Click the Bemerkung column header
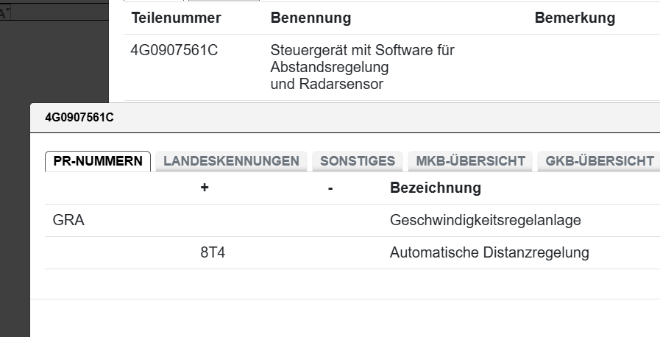Screen dimensions: 660x337 click(x=575, y=18)
